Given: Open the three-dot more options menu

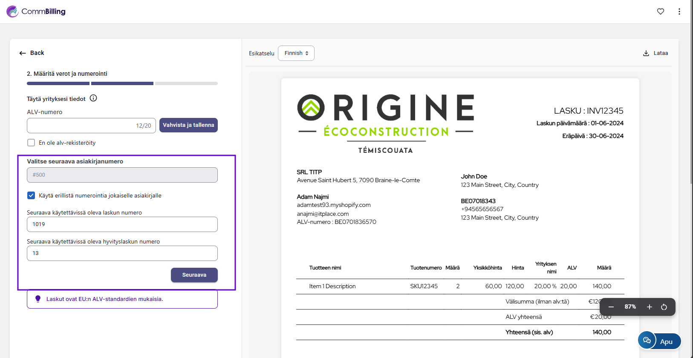Looking at the screenshot, I should (679, 11).
